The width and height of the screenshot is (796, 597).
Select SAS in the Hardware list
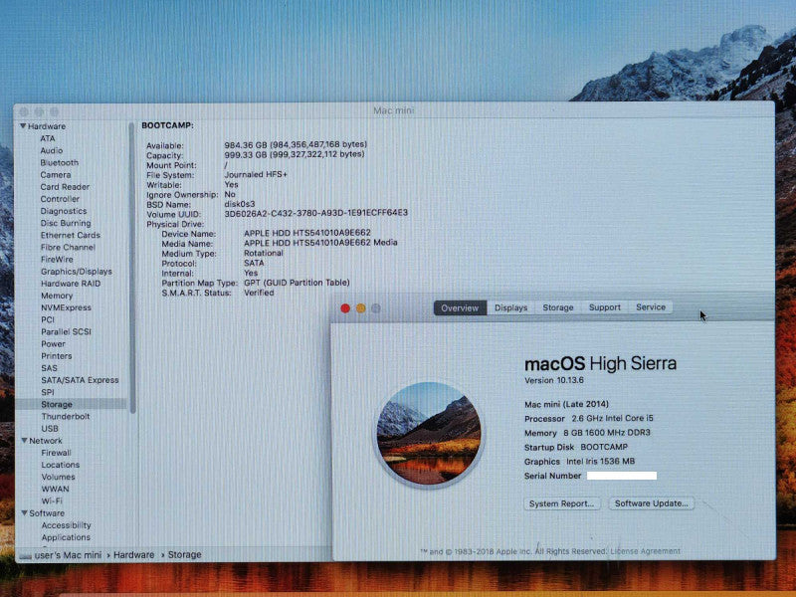click(x=49, y=368)
